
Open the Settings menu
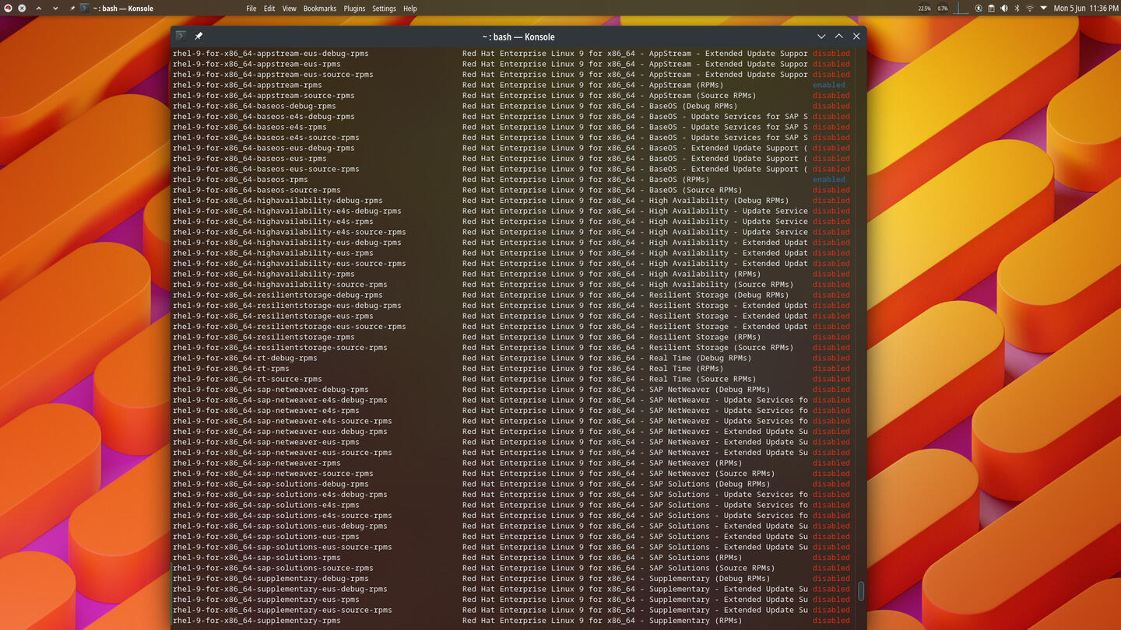pyautogui.click(x=384, y=9)
